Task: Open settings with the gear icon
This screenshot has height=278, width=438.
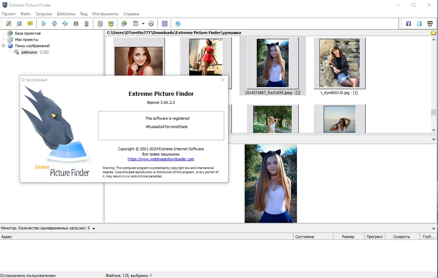Action: click(151, 24)
